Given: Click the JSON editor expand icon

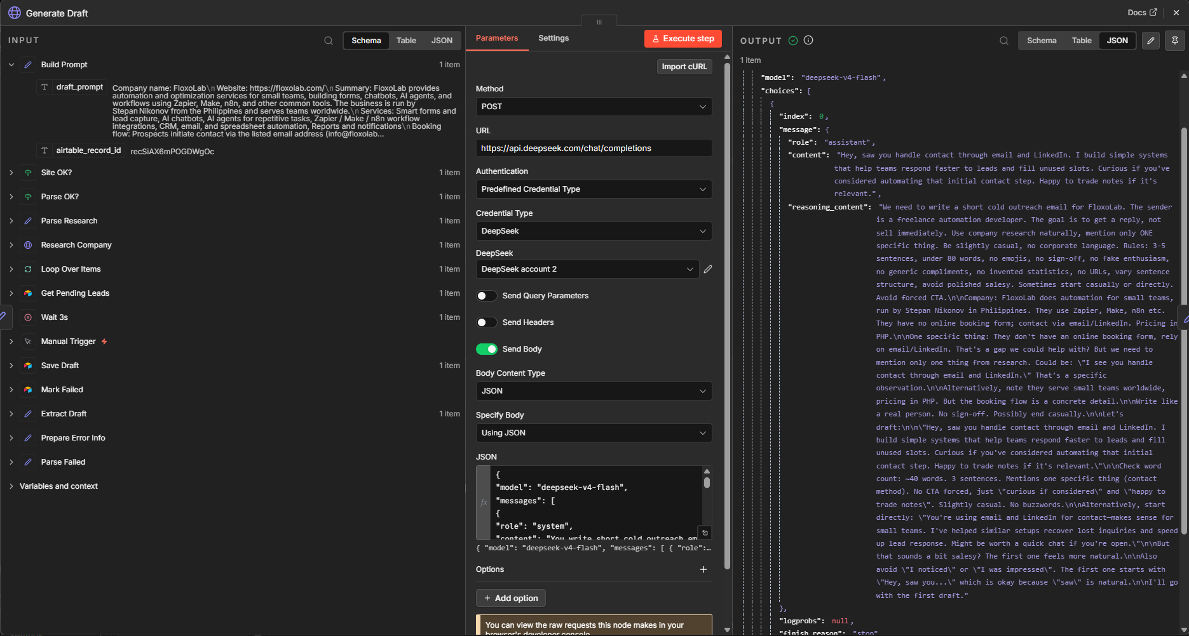Looking at the screenshot, I should tap(705, 533).
